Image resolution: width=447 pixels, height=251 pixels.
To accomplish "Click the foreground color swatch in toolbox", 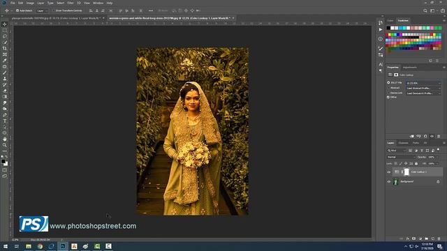I will click(x=3, y=161).
